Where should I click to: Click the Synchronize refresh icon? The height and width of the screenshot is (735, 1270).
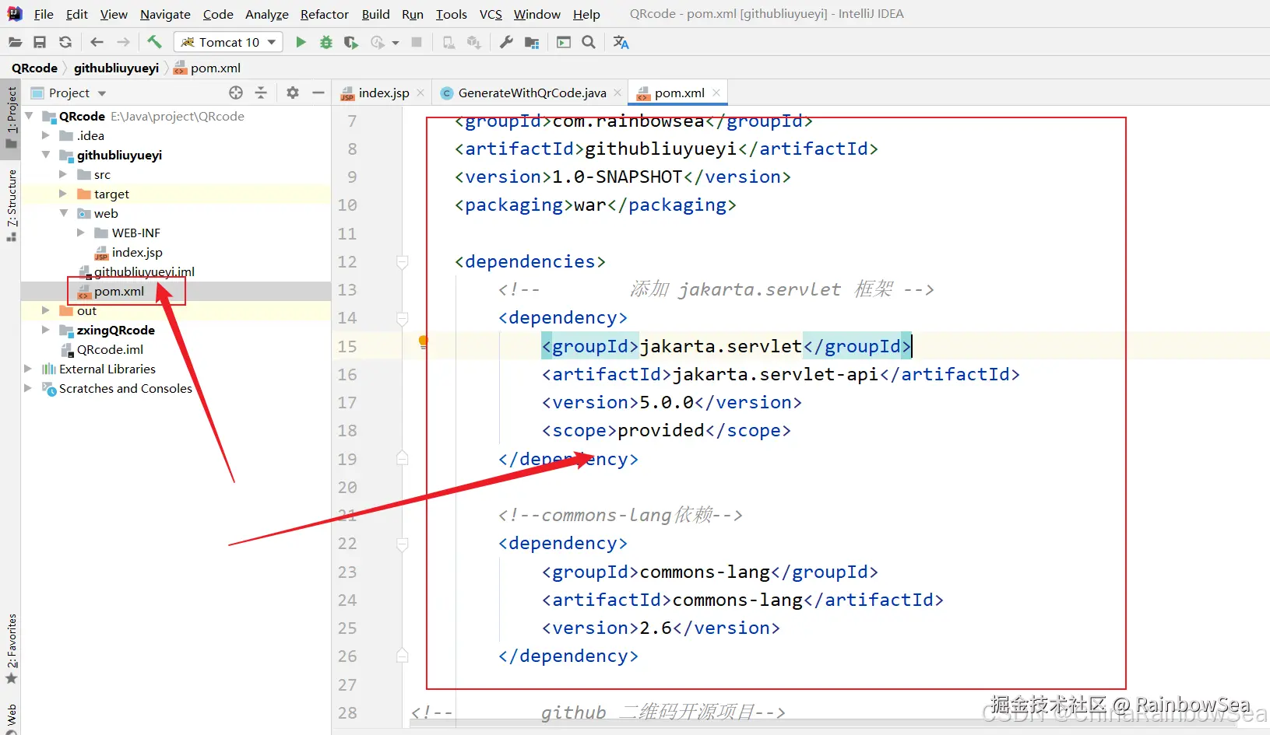pyautogui.click(x=65, y=42)
